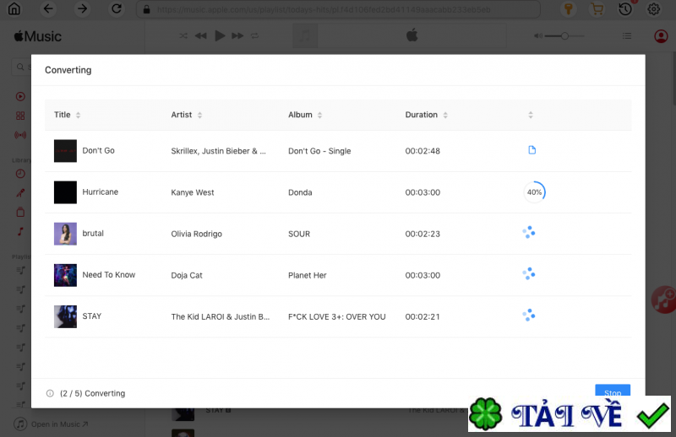Select the STAY album cover thumbnail
This screenshot has height=437, width=676.
[65, 316]
